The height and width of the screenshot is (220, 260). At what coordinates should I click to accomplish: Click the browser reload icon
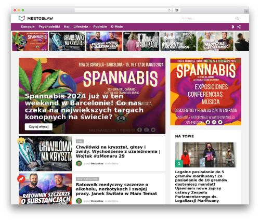pos(169,10)
